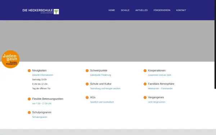Image resolution: width=216 pixels, height=135 pixels.
Task: Open the zusammen sind wir stark link
Action: coord(159,75)
